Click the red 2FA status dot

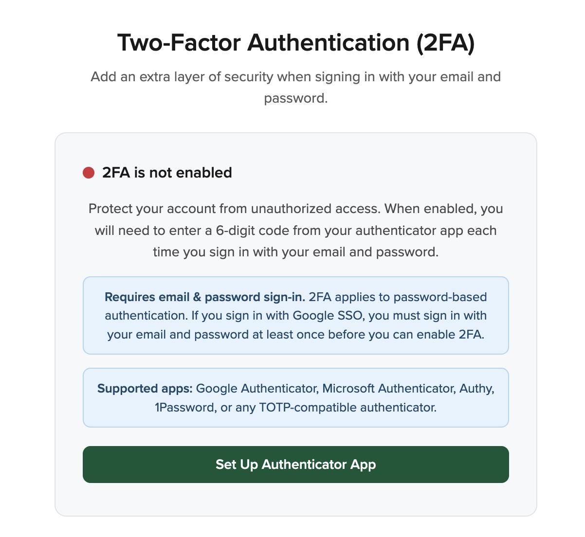[x=89, y=173]
